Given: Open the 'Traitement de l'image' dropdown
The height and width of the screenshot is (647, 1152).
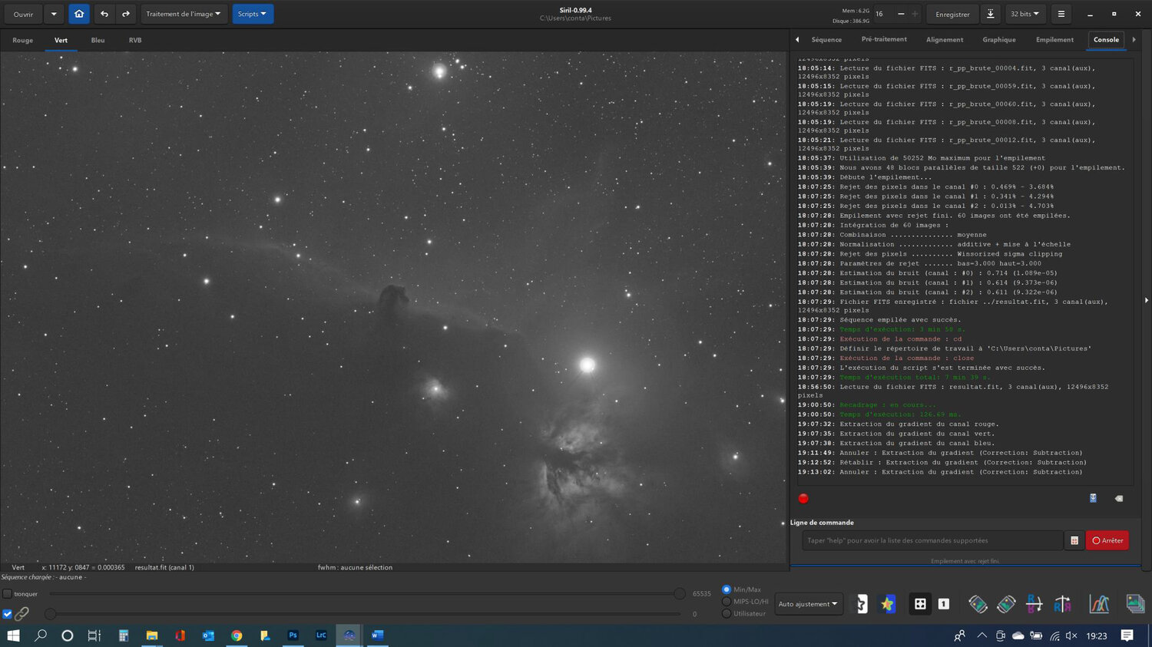Looking at the screenshot, I should point(184,14).
